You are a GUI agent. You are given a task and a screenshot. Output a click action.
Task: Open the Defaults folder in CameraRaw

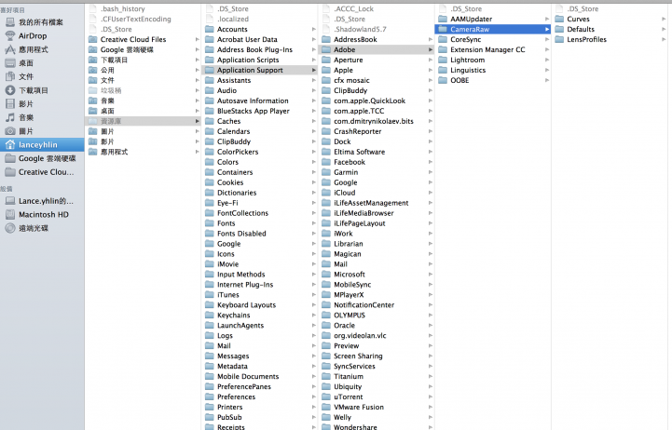(610, 29)
